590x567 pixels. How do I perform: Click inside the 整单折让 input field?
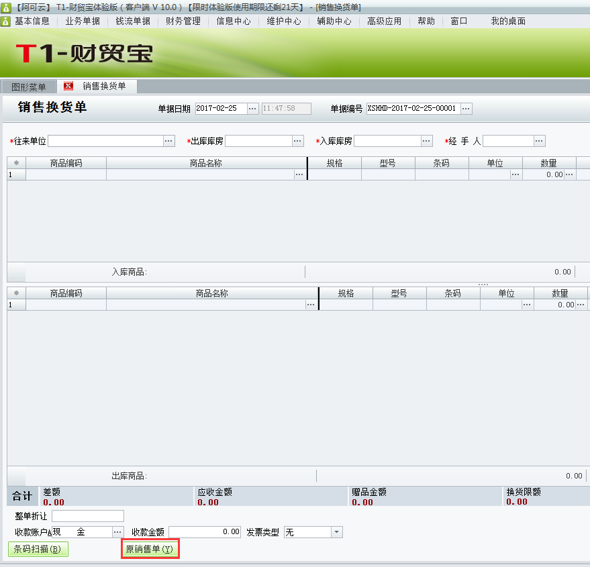(x=87, y=515)
